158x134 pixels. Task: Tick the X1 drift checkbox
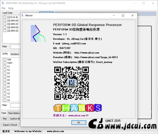(5, 66)
